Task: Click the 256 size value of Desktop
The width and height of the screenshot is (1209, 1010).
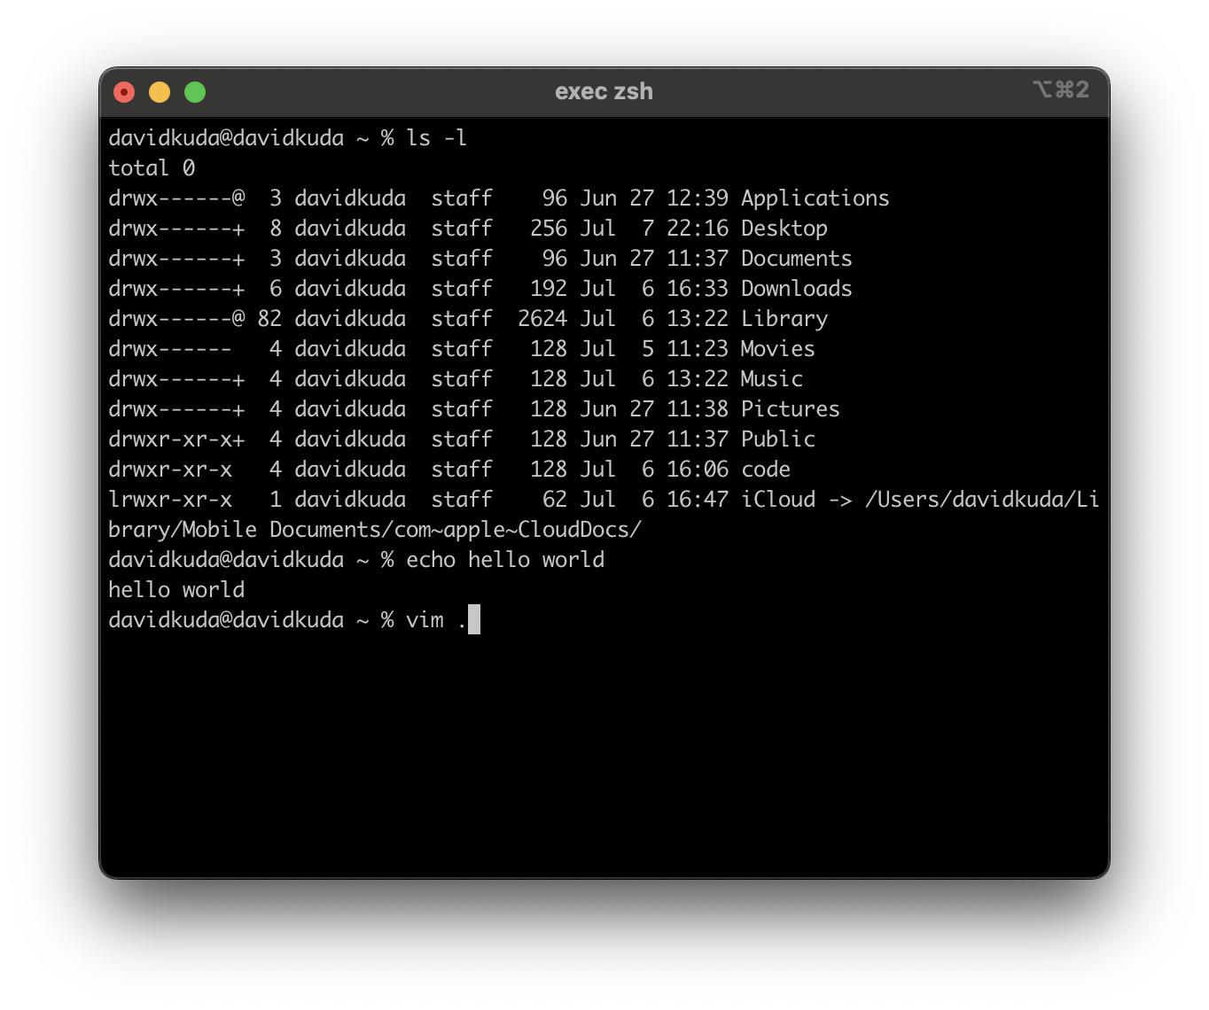Action: [549, 229]
